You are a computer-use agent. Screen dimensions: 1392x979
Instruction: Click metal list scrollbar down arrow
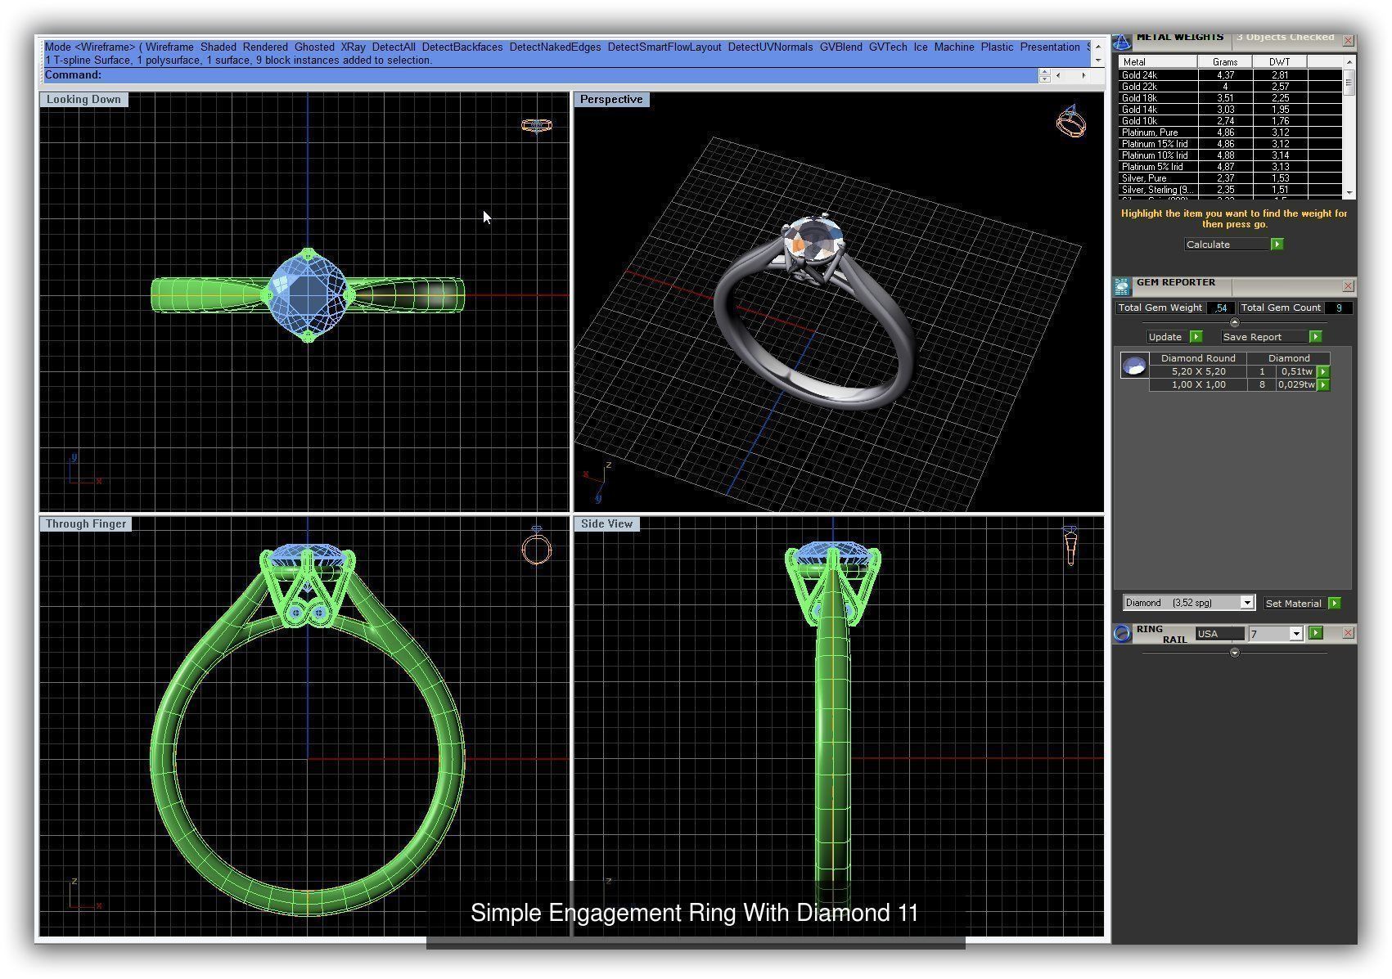pos(1349,193)
